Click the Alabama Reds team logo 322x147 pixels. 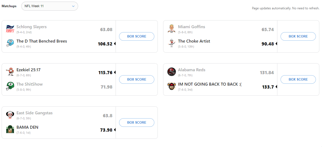click(171, 72)
